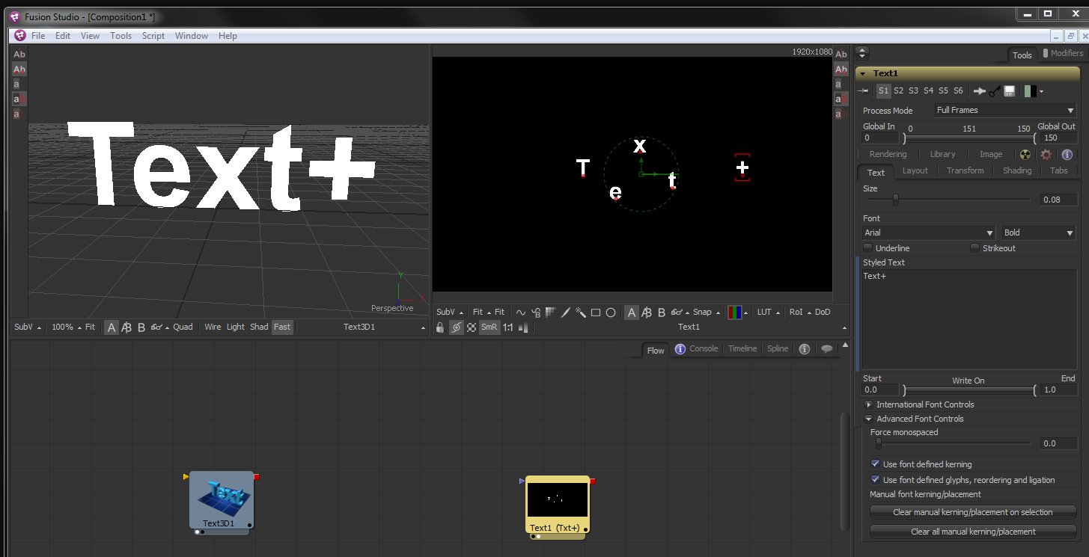Select the paint stroke tool in right viewer
This screenshot has width=1089, height=557.
tap(565, 313)
